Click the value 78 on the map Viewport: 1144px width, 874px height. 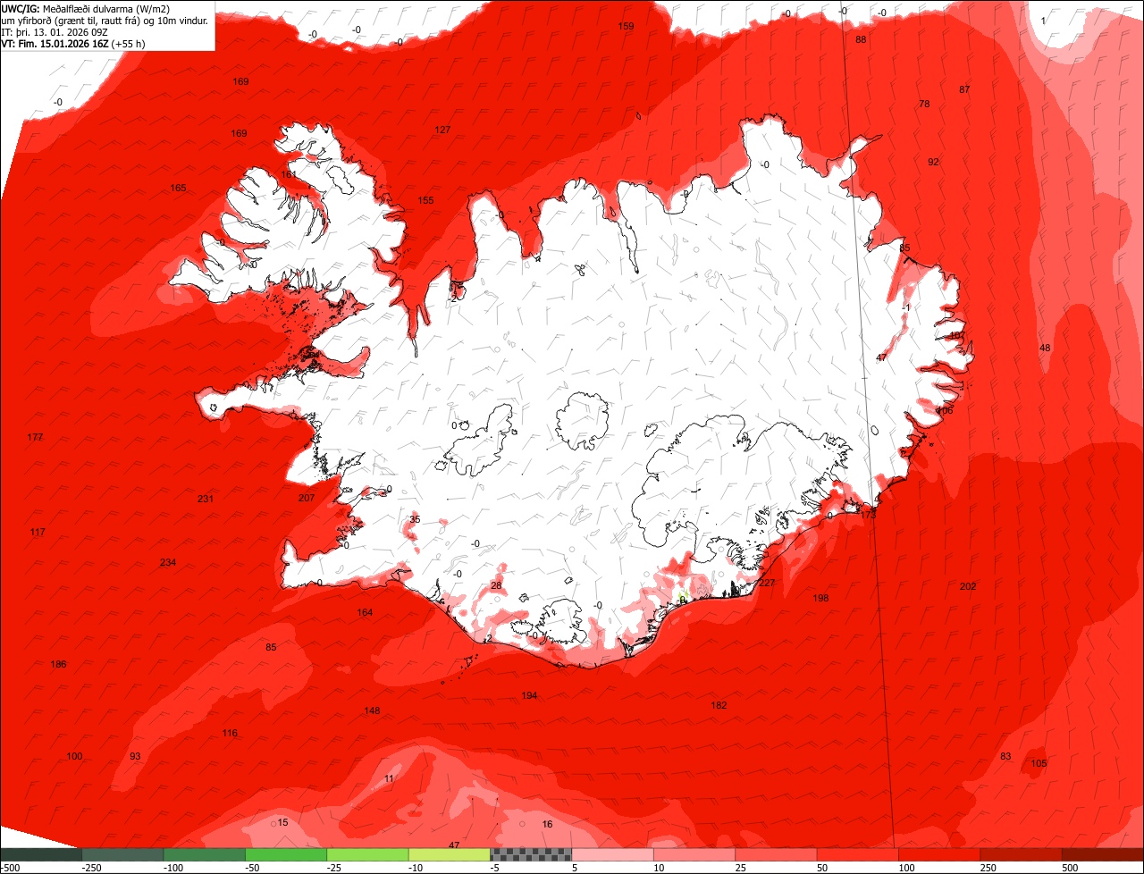click(924, 104)
